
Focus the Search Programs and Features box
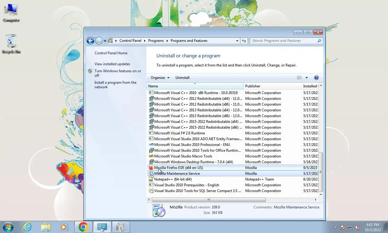(x=283, y=41)
